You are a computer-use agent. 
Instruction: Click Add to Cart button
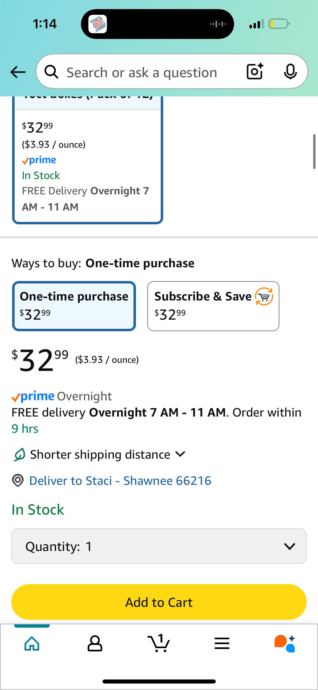159,602
